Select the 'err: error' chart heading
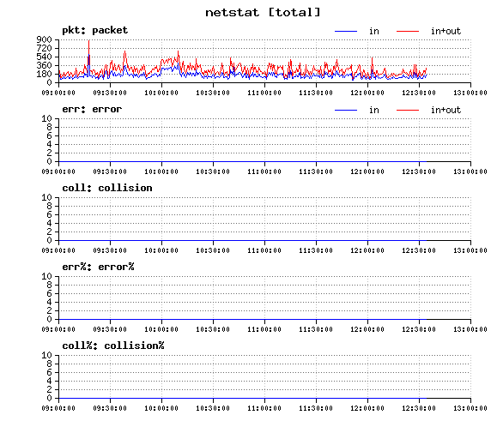The height and width of the screenshot is (421, 491). (92, 109)
